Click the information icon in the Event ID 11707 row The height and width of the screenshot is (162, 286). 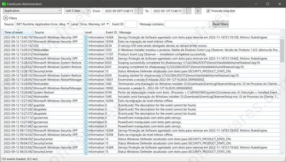click(x=86, y=54)
